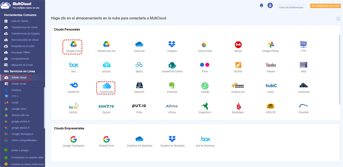Connect ownCloud

pyautogui.click(x=304, y=88)
